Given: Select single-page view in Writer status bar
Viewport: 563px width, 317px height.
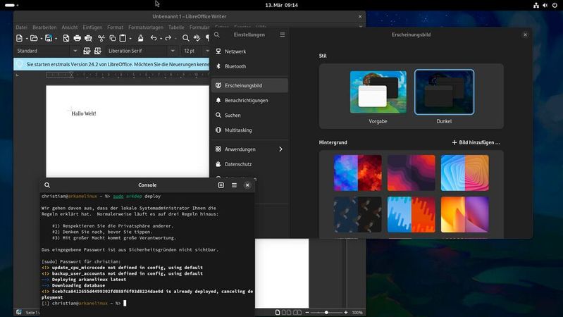Looking at the screenshot, I should pyautogui.click(x=278, y=312).
